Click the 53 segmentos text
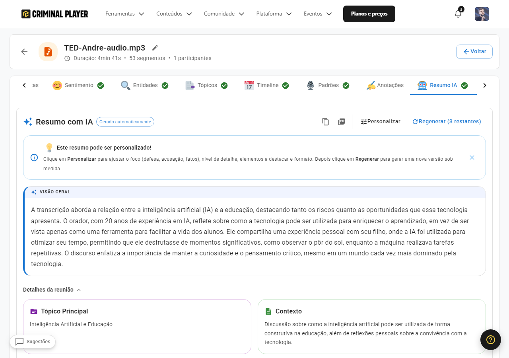This screenshot has height=358, width=509. 147,58
